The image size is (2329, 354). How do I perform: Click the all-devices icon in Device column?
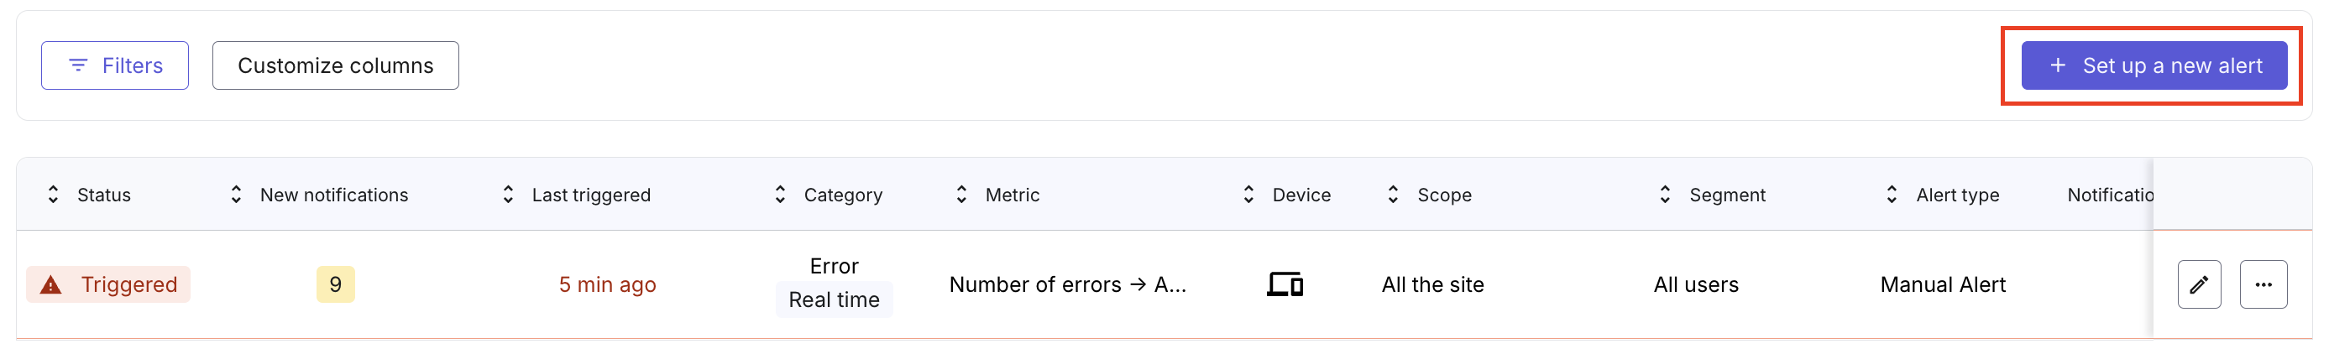click(x=1285, y=284)
